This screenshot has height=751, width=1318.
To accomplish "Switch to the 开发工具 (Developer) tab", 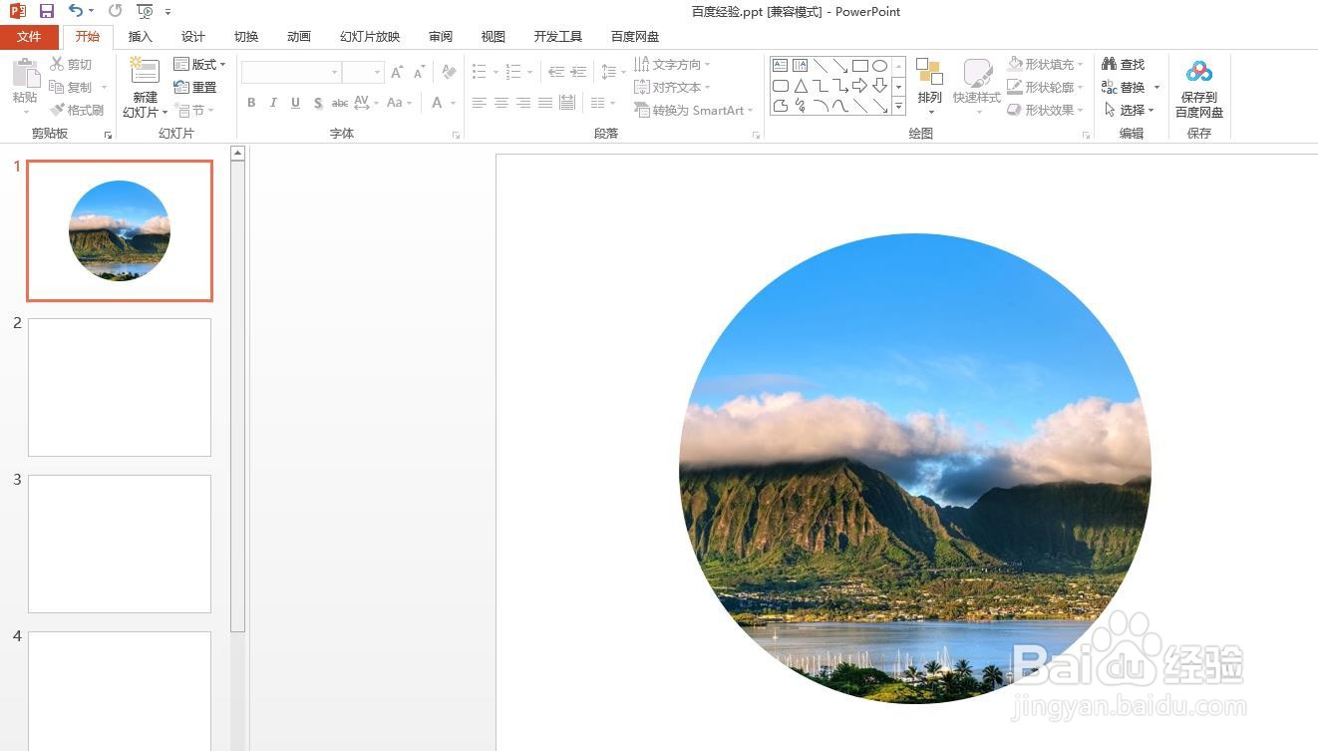I will 557,37.
